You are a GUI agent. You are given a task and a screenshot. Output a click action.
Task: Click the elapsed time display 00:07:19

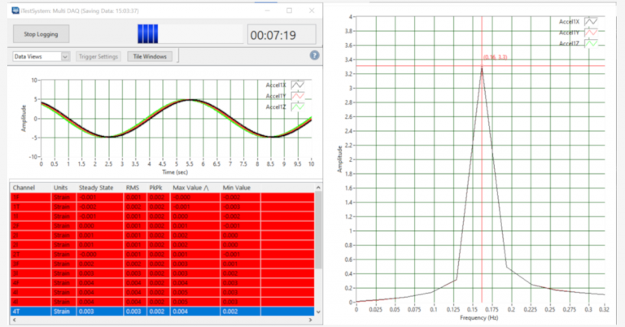pos(282,35)
